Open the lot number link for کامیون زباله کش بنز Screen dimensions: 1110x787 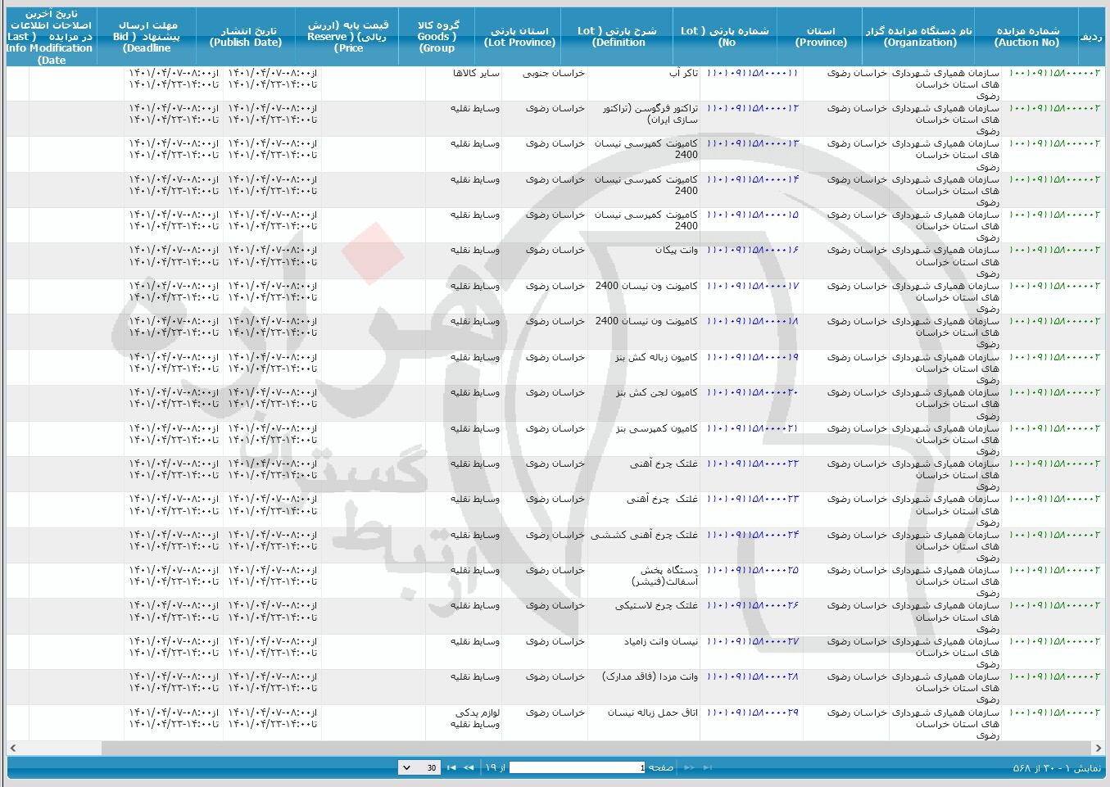(752, 357)
